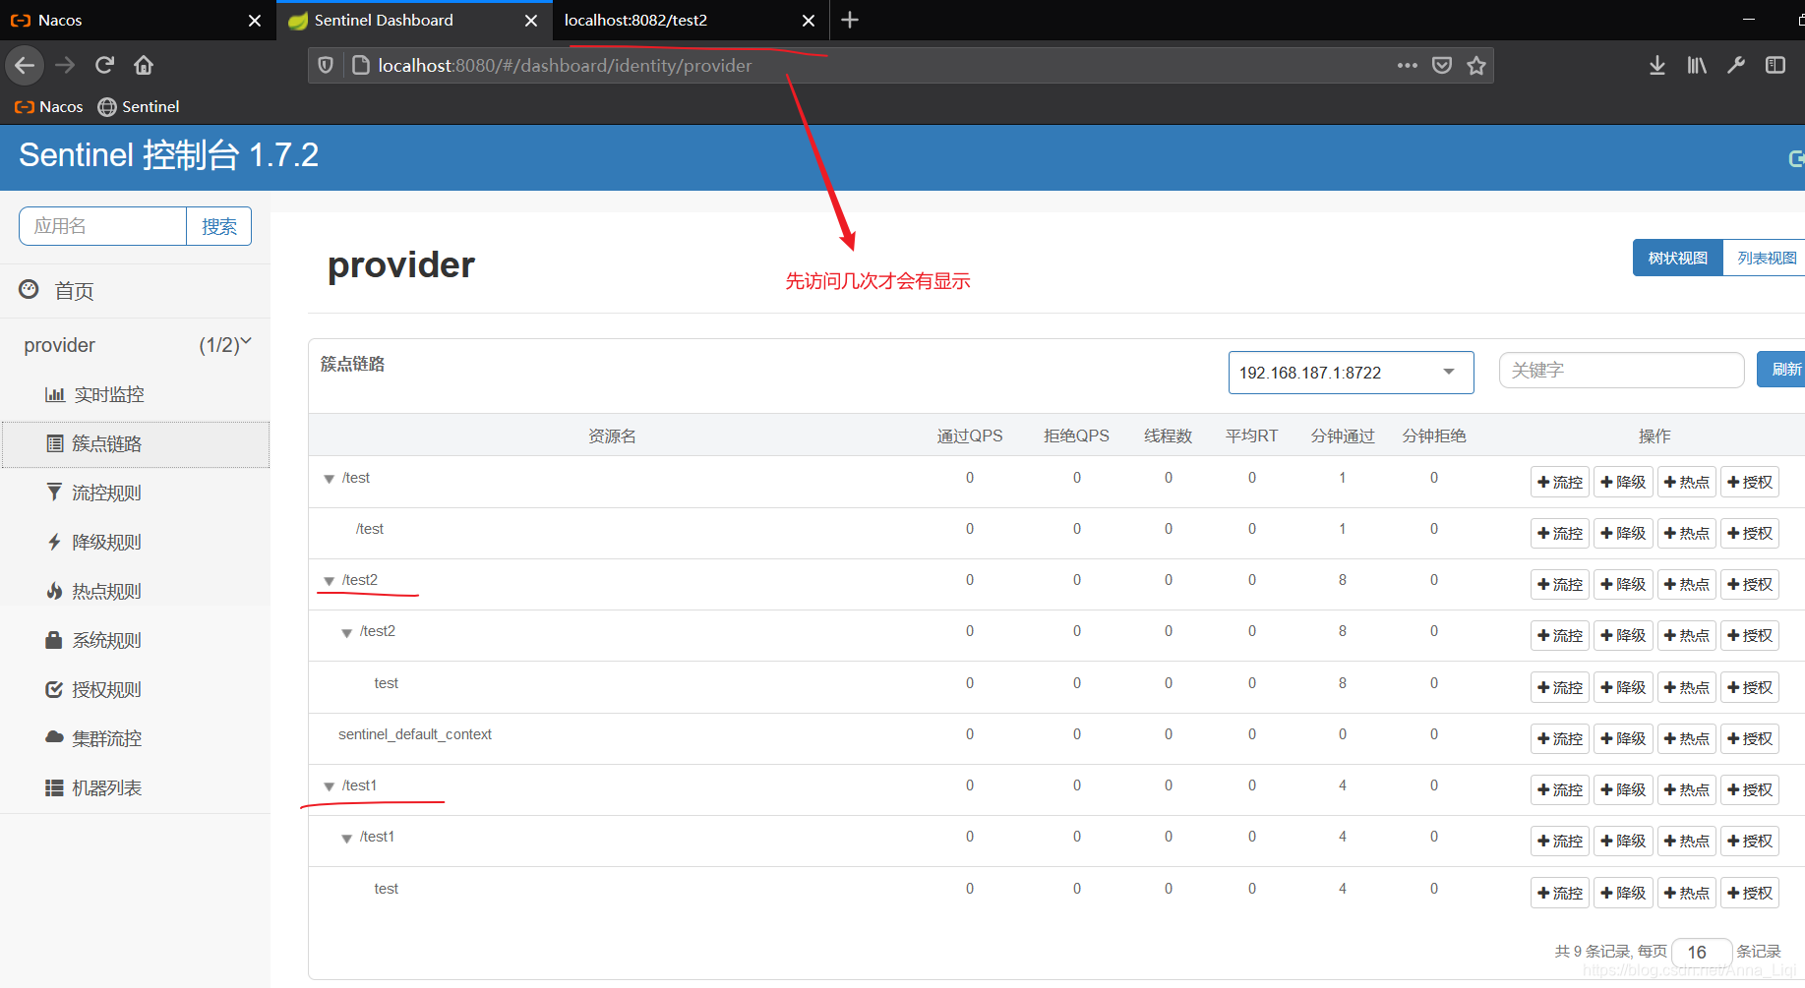Collapse the provider (1/2) sidebar group

click(x=135, y=345)
